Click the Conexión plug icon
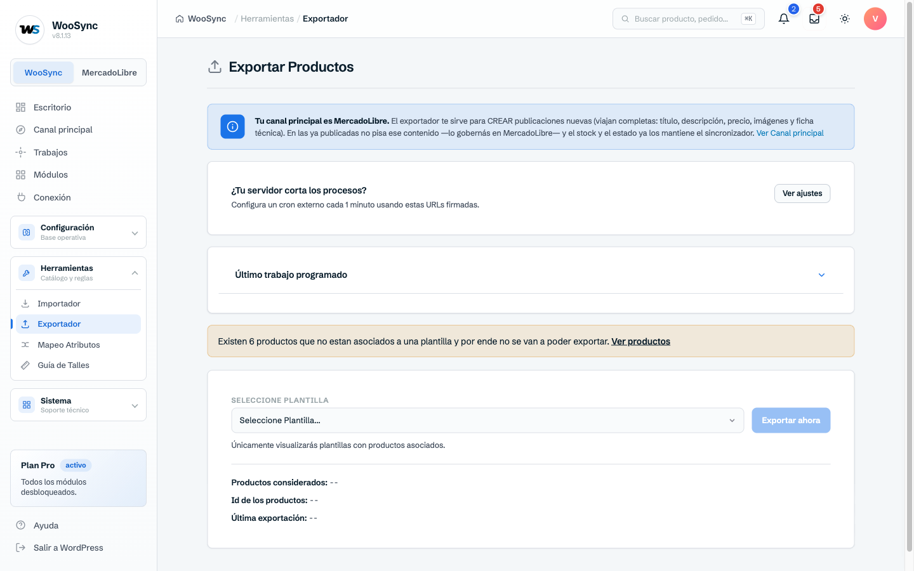 pos(21,197)
